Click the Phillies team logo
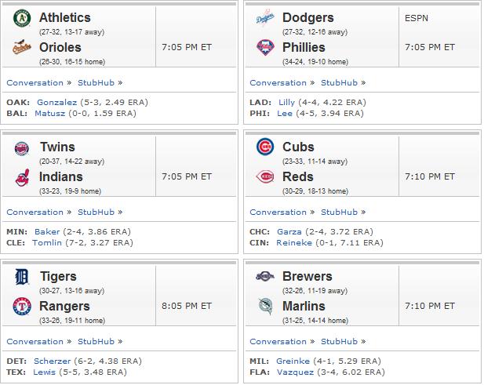484x385 pixels. coord(265,48)
